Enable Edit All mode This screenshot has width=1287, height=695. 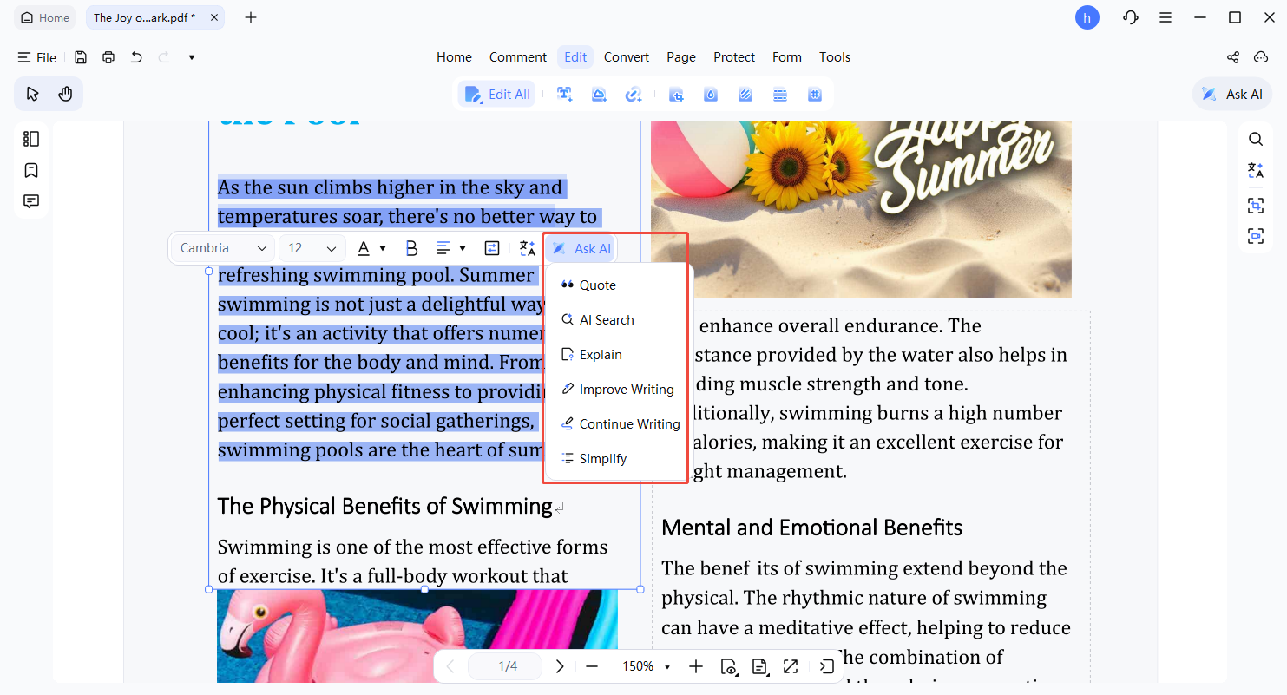(496, 94)
